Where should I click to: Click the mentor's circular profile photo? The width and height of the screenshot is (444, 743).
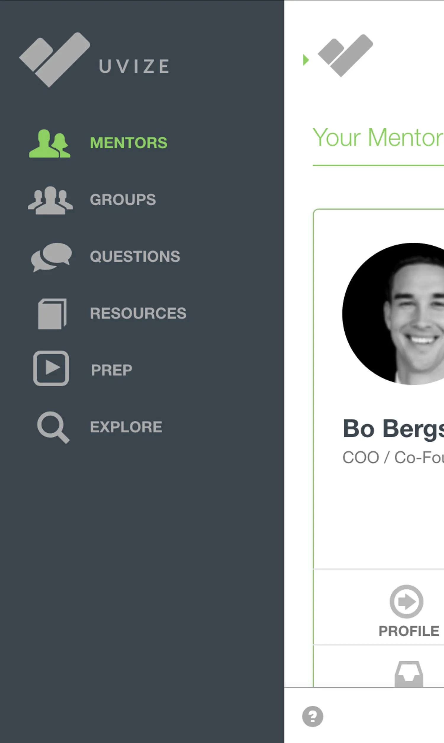395,314
